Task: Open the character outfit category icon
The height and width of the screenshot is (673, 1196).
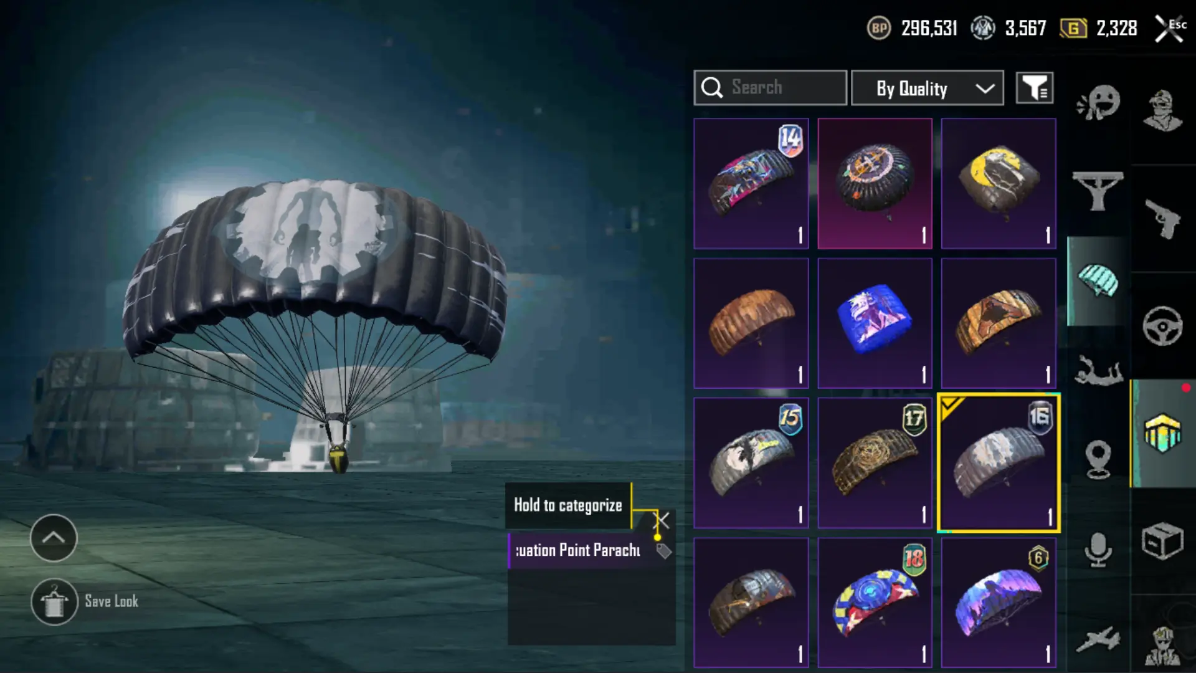Action: click(1162, 111)
